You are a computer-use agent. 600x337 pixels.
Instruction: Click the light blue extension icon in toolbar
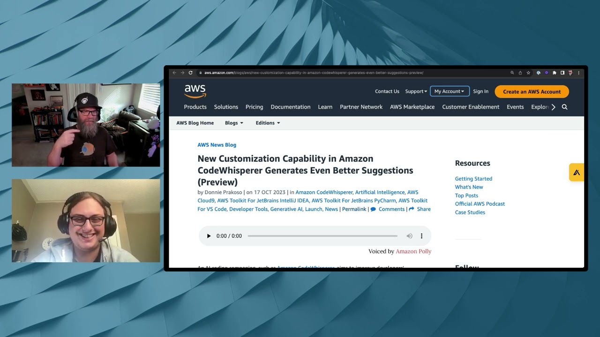tap(539, 73)
